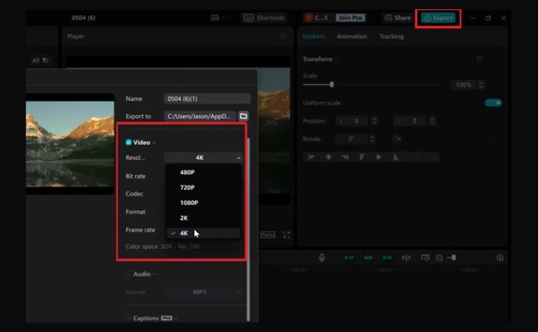Enable the Audio export checkbox
538x332 pixels.
pyautogui.click(x=128, y=274)
